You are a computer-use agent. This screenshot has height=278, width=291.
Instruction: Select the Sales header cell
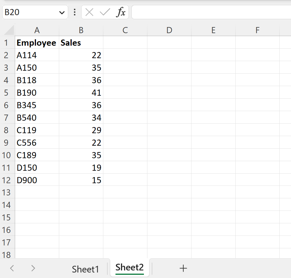coord(81,42)
